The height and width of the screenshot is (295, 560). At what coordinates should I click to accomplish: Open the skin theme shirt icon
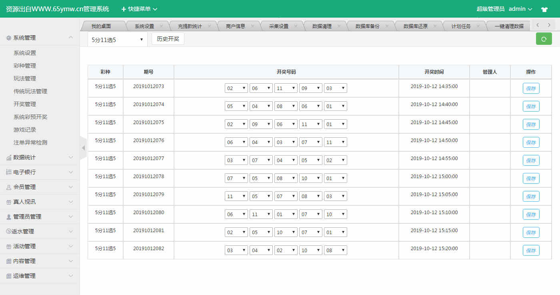[544, 9]
